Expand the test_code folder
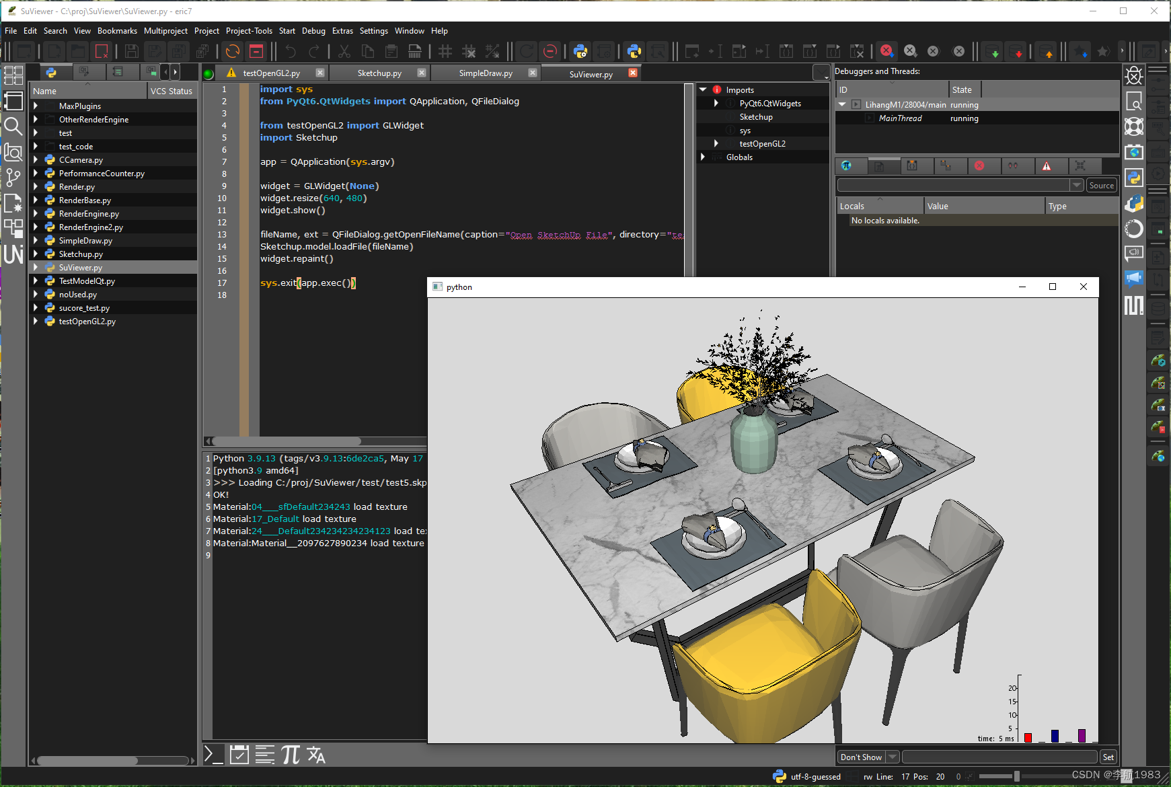Screen dimensions: 1171x787 tap(36, 146)
